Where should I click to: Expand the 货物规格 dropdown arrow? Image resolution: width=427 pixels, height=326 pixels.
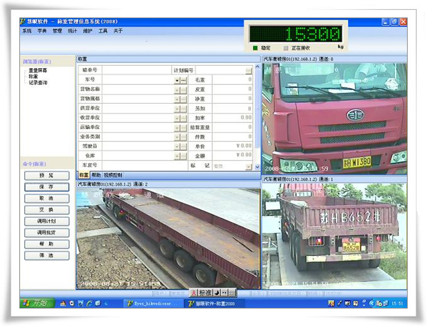coord(177,99)
